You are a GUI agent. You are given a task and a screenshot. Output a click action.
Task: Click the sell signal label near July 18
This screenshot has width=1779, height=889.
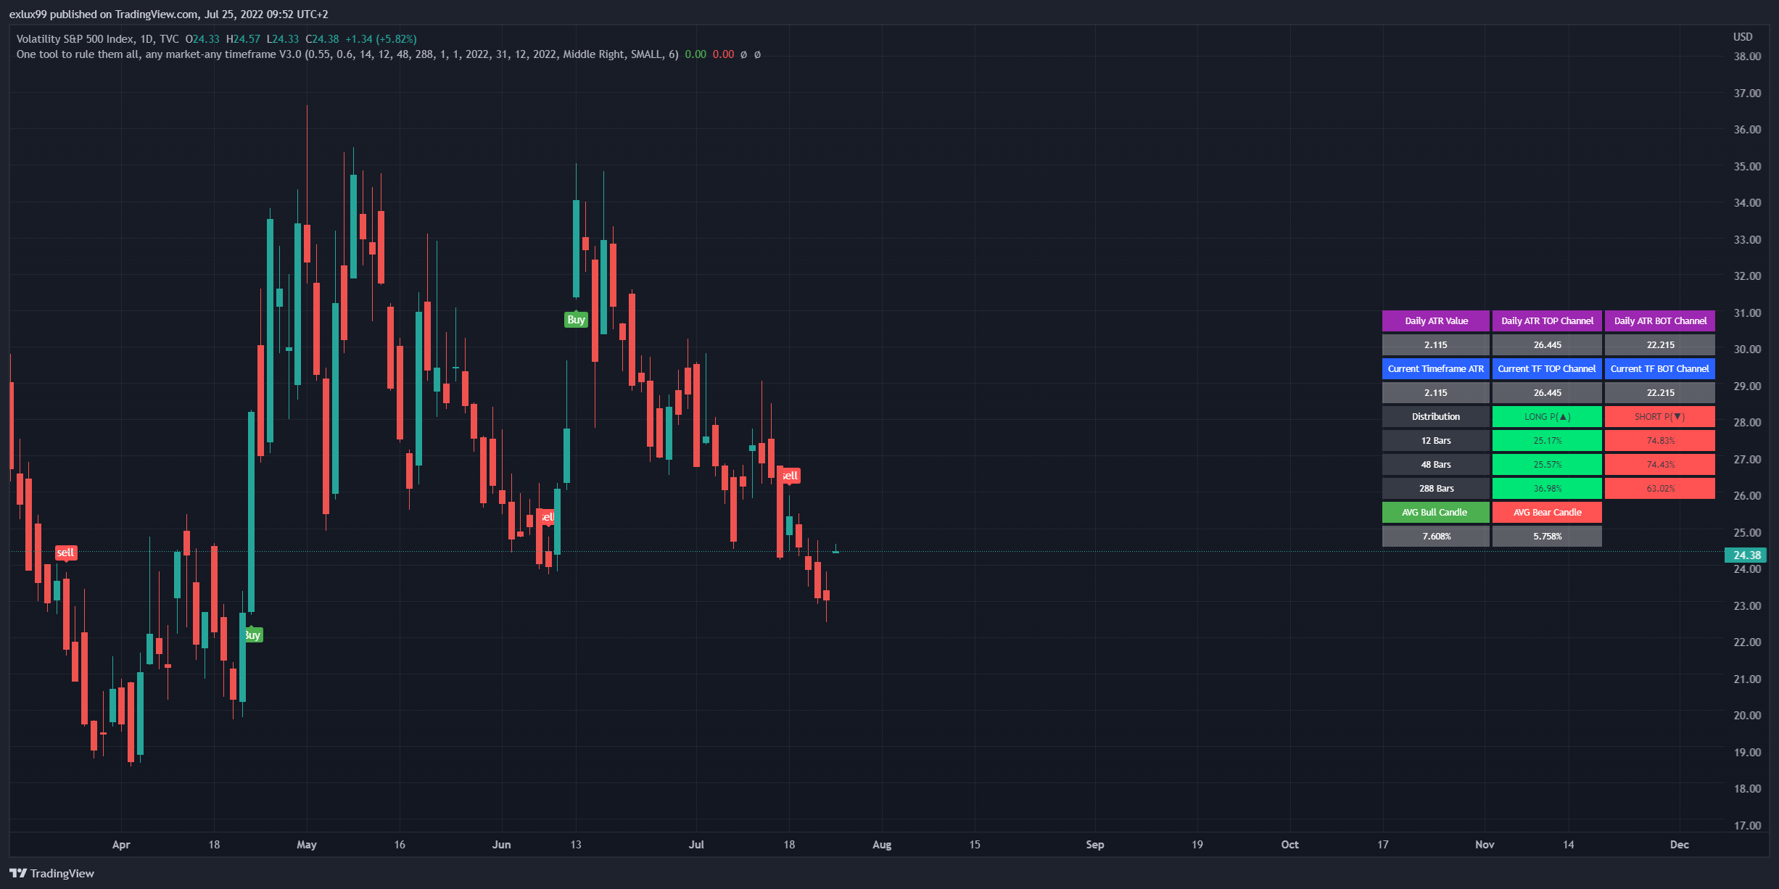(x=790, y=476)
